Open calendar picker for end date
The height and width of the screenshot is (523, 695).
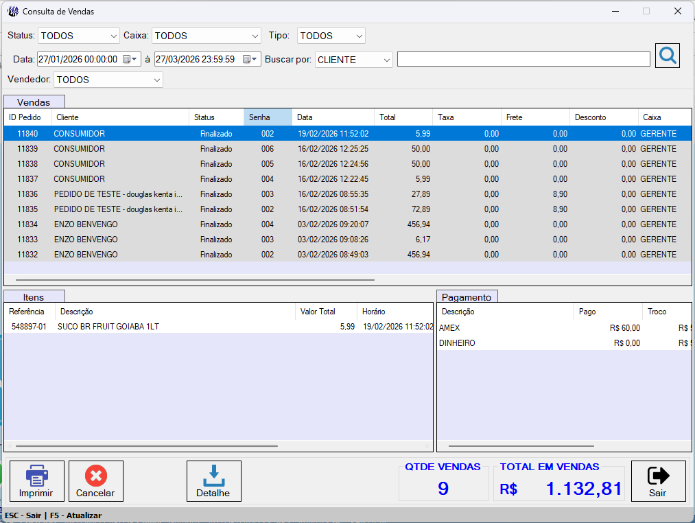tap(250, 59)
